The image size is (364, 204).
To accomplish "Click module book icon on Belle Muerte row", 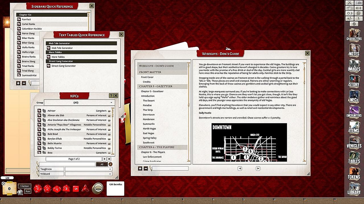I will (109, 143).
